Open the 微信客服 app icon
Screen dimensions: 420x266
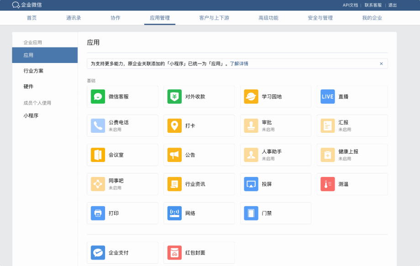[98, 97]
